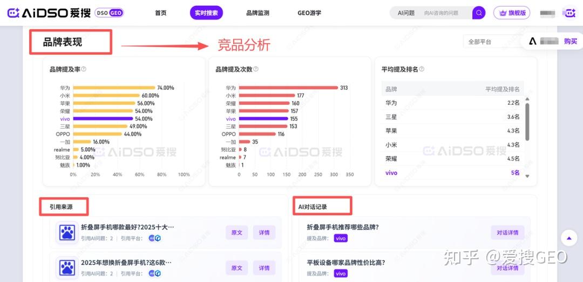
Task: Click the 华为 row in ranking table
Action: coord(452,103)
